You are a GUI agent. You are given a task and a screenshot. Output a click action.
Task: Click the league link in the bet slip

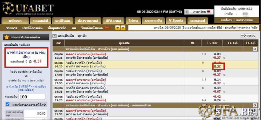(26, 88)
